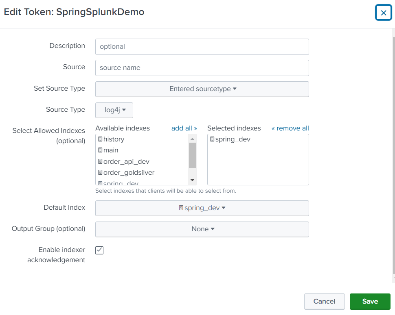This screenshot has height=315, width=395.
Task: Click the index icon beside "main"
Action: point(99,150)
